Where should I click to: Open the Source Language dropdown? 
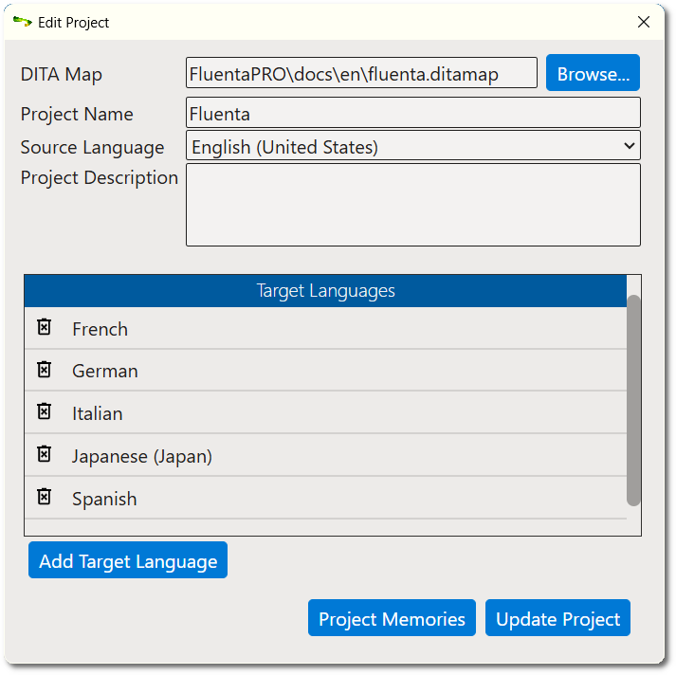413,147
